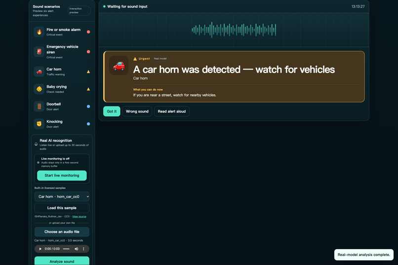The width and height of the screenshot is (398, 265).
Task: Click the What you can do now heading
Action: (x=148, y=89)
